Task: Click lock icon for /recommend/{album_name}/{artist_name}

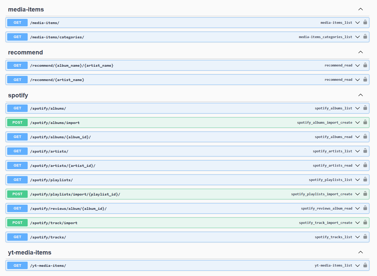Action: 365,65
